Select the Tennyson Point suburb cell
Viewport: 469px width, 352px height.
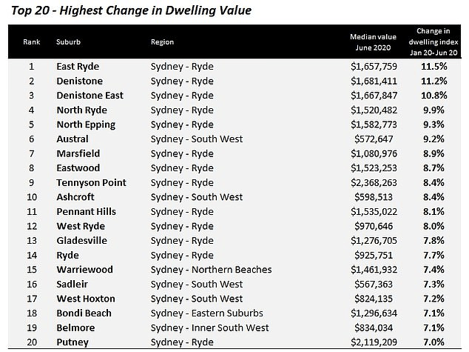(x=91, y=183)
